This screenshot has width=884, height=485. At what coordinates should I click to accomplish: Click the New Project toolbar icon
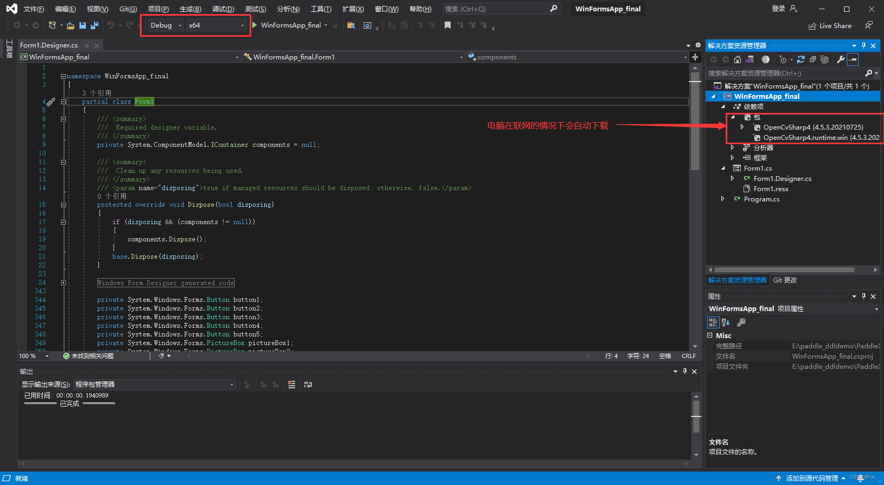click(x=52, y=25)
